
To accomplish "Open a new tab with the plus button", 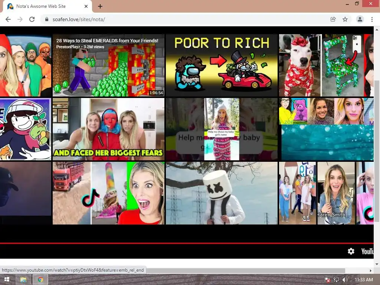I will tap(100, 6).
